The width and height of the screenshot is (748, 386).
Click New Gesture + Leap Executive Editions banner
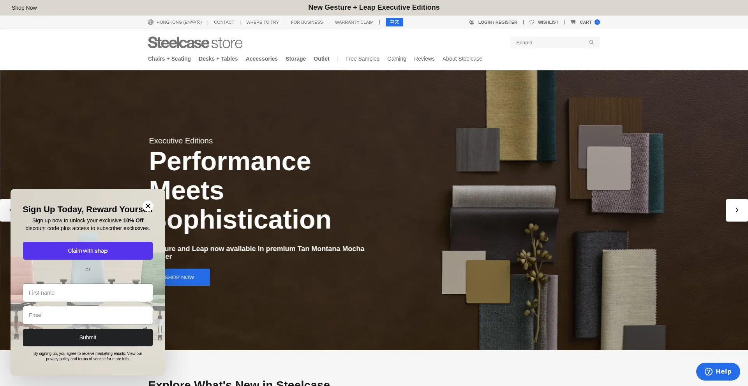[374, 7]
